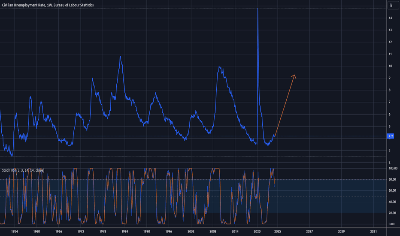Click the 1966 label on the time axis
The width and height of the screenshot is (400, 236).
[59, 231]
